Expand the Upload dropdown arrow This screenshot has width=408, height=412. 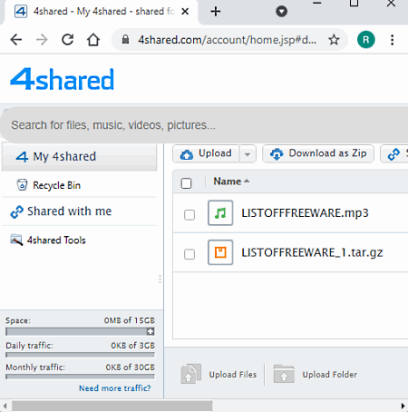tap(248, 154)
